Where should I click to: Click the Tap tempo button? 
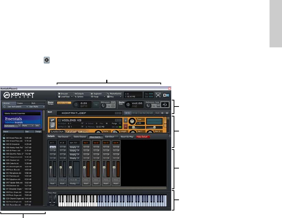tap(96, 105)
